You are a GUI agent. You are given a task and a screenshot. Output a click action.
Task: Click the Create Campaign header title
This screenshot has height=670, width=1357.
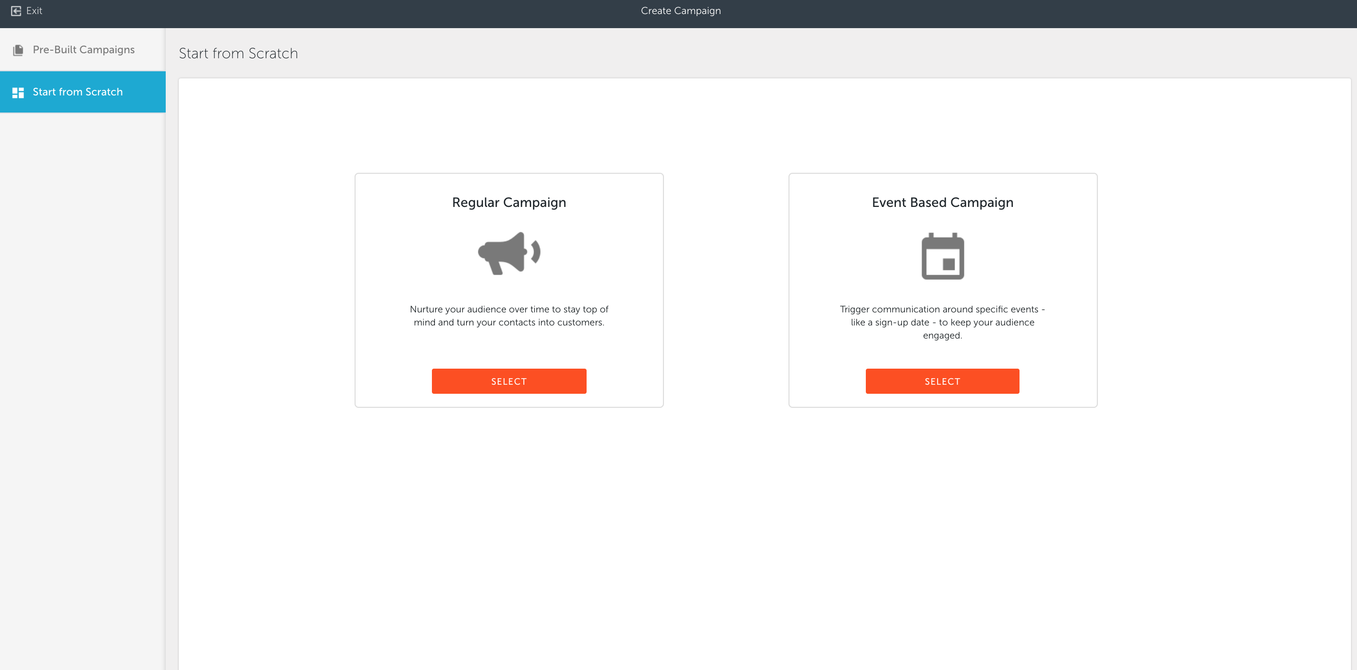coord(681,11)
